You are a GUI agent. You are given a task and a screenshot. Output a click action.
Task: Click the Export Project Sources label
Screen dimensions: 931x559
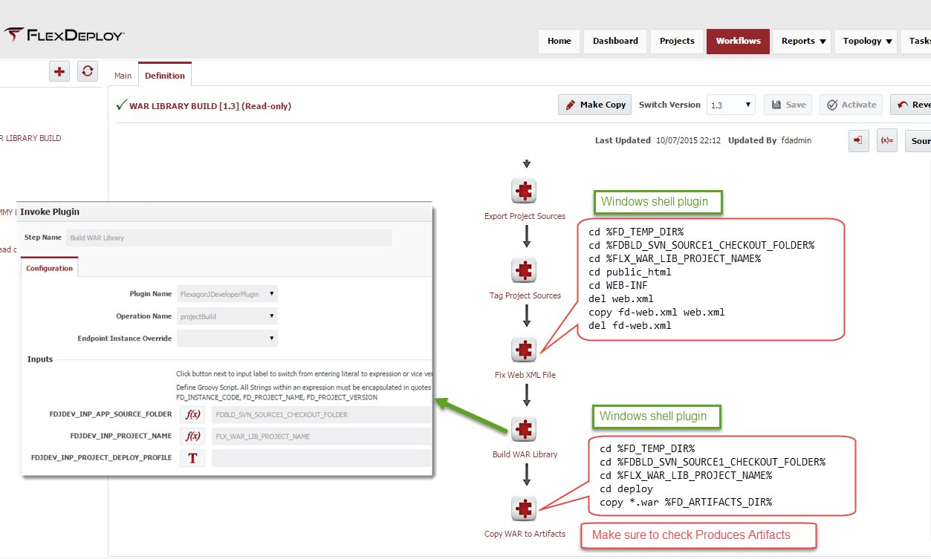tap(525, 216)
